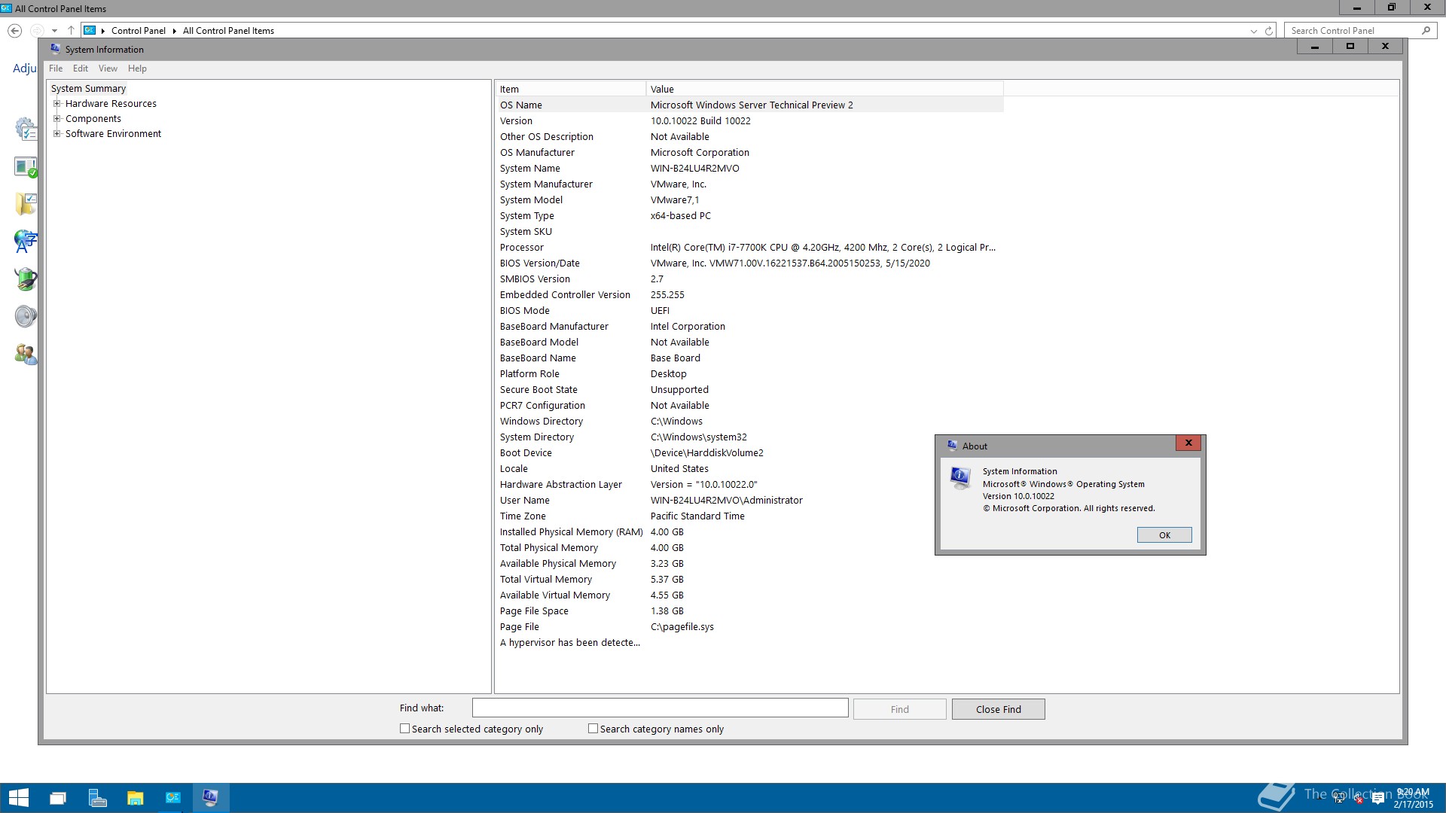Viewport: 1446px width, 813px height.
Task: Open the View menu
Action: coord(108,69)
